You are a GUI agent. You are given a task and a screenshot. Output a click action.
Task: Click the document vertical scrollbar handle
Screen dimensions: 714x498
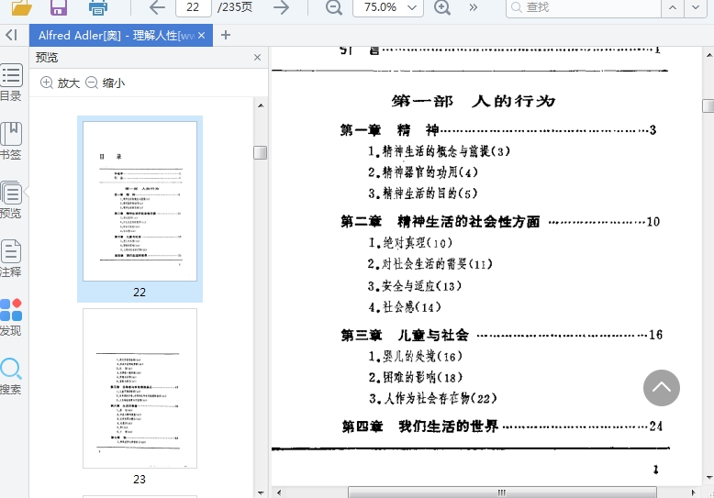(708, 105)
